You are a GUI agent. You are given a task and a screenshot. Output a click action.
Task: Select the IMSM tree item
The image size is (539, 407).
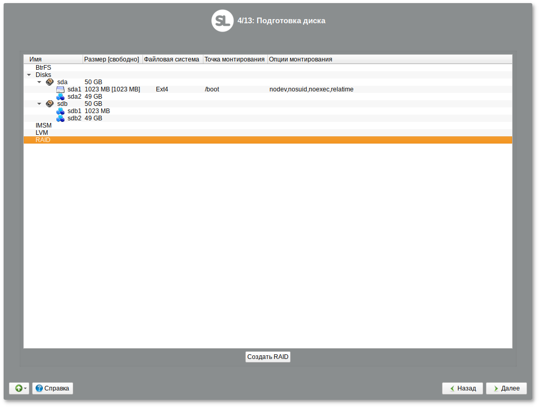pyautogui.click(x=43, y=126)
